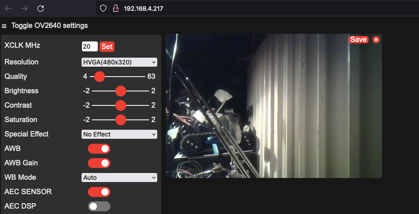419x214 pixels.
Task: Click the Brightness slider handle
Action: click(120, 91)
